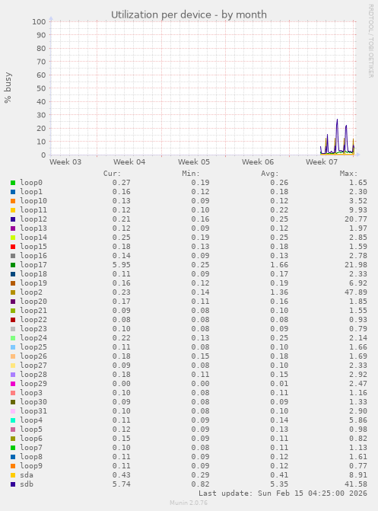Click the loop12 dark blue legend swatch
The width and height of the screenshot is (378, 511).
tap(13, 219)
